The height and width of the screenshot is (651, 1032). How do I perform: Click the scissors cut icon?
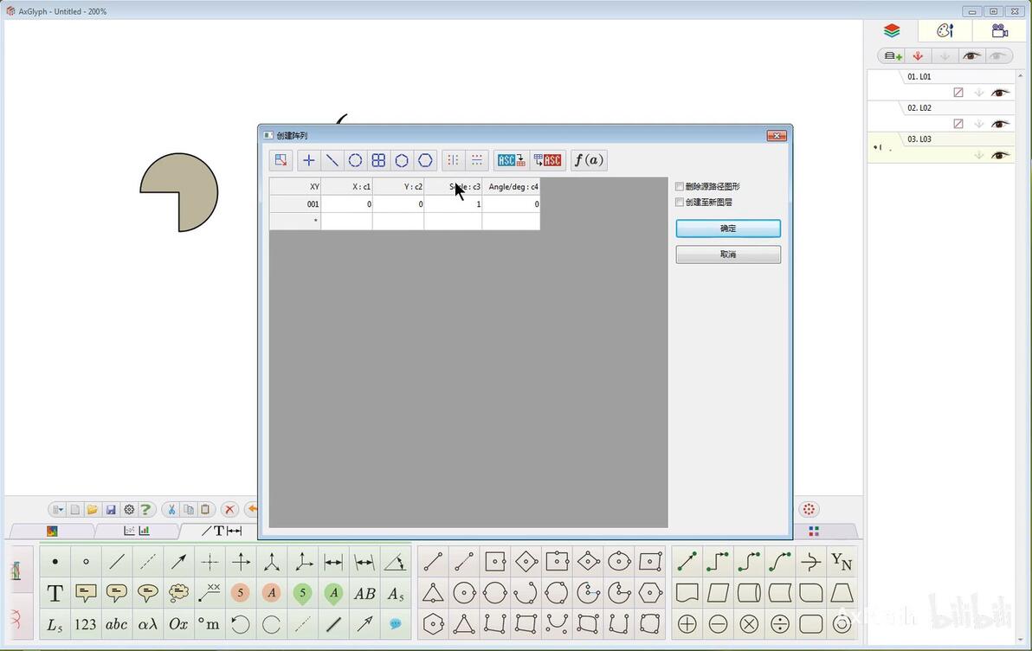click(x=171, y=510)
